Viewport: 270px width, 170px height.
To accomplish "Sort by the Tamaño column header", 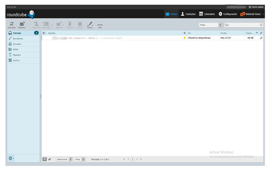I will pos(249,33).
